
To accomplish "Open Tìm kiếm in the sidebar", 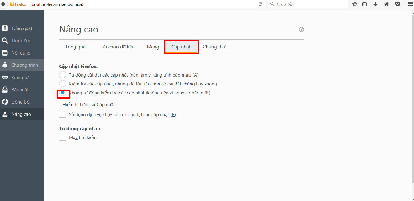I will point(22,40).
